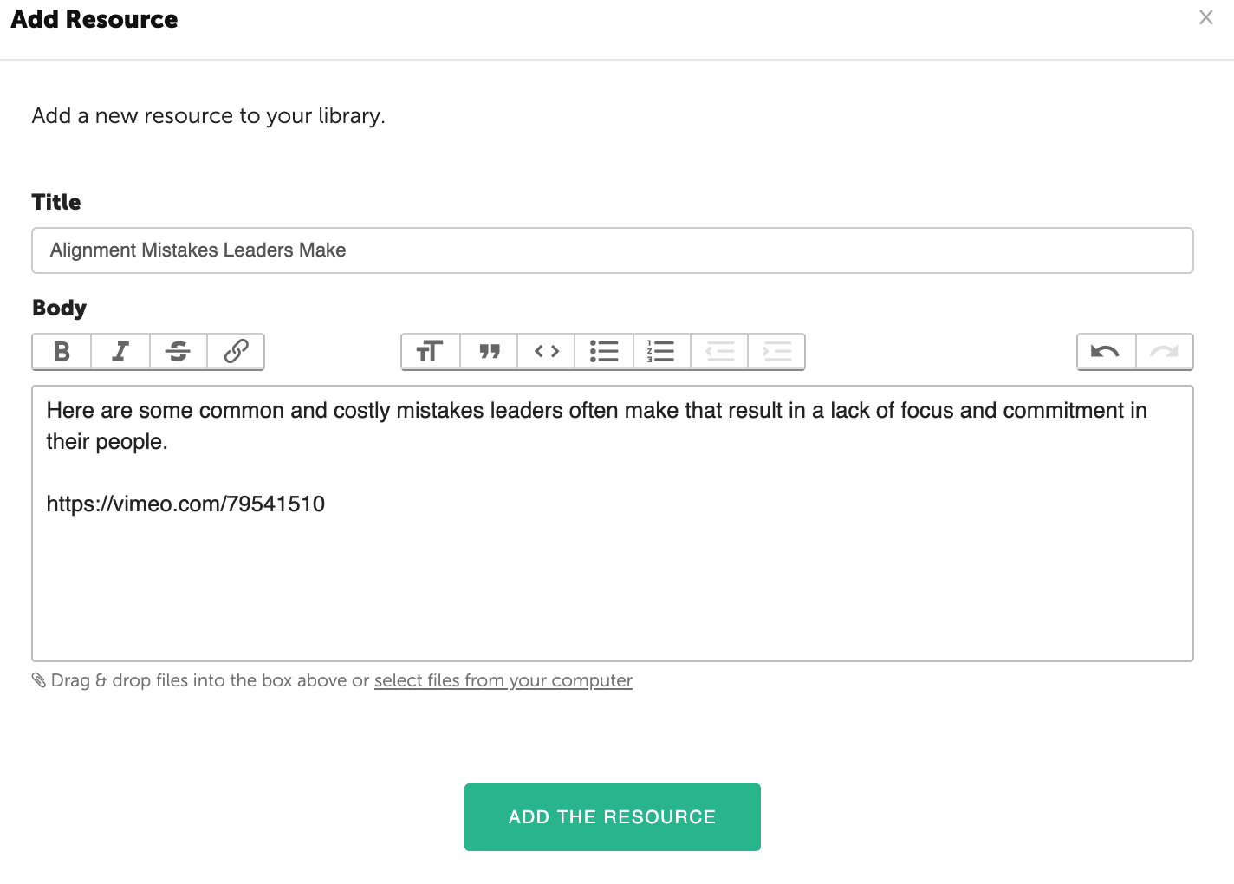Toggle bold formatting in Body toolbar

62,351
